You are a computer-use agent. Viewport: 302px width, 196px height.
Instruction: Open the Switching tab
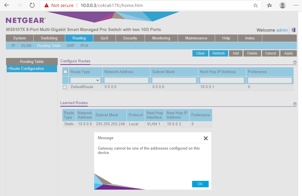coord(49,38)
